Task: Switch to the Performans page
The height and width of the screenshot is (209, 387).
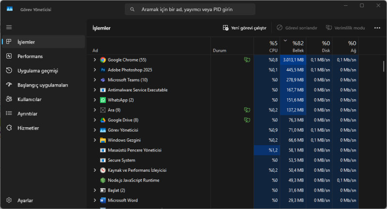Action: 44,56
